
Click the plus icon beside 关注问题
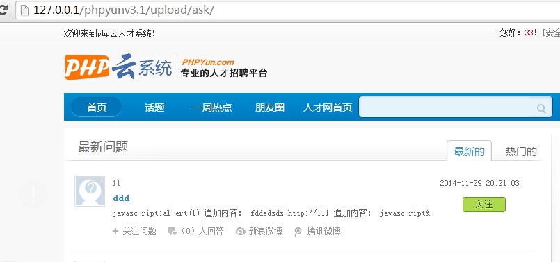pyautogui.click(x=115, y=231)
